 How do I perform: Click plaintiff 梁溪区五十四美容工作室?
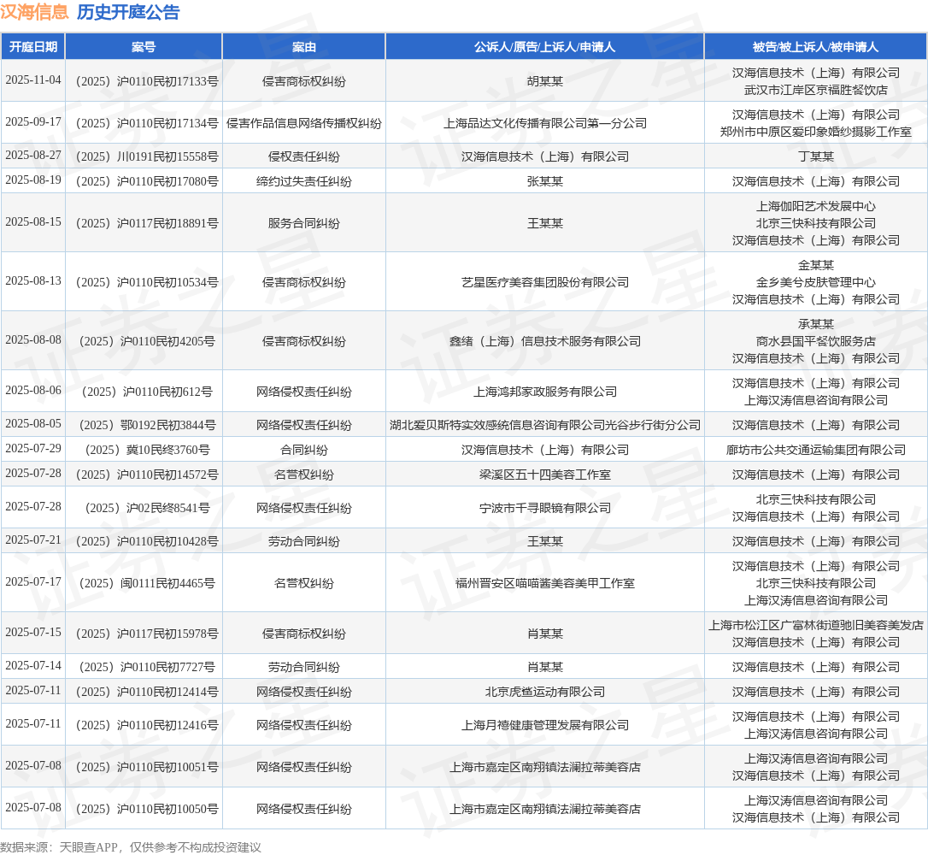click(x=544, y=475)
